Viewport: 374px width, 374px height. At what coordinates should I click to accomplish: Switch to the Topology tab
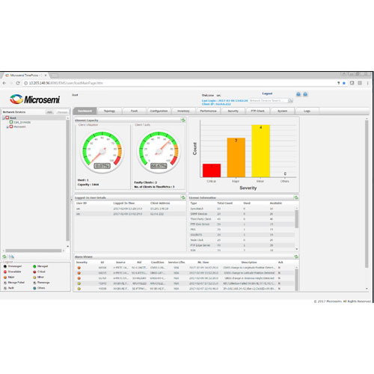(109, 111)
